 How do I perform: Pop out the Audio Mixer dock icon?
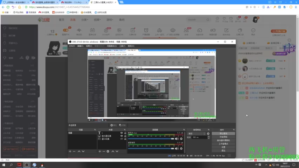184,130
